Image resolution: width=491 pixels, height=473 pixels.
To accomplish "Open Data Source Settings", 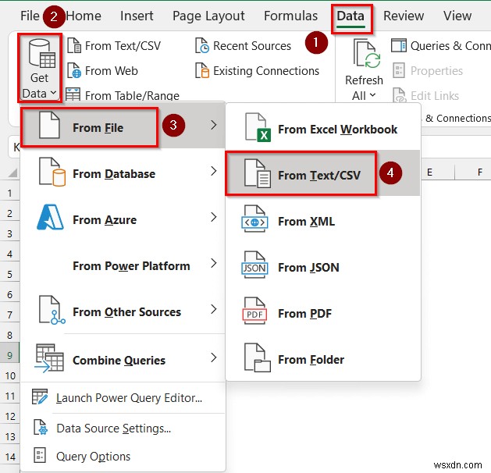I will tap(123, 428).
